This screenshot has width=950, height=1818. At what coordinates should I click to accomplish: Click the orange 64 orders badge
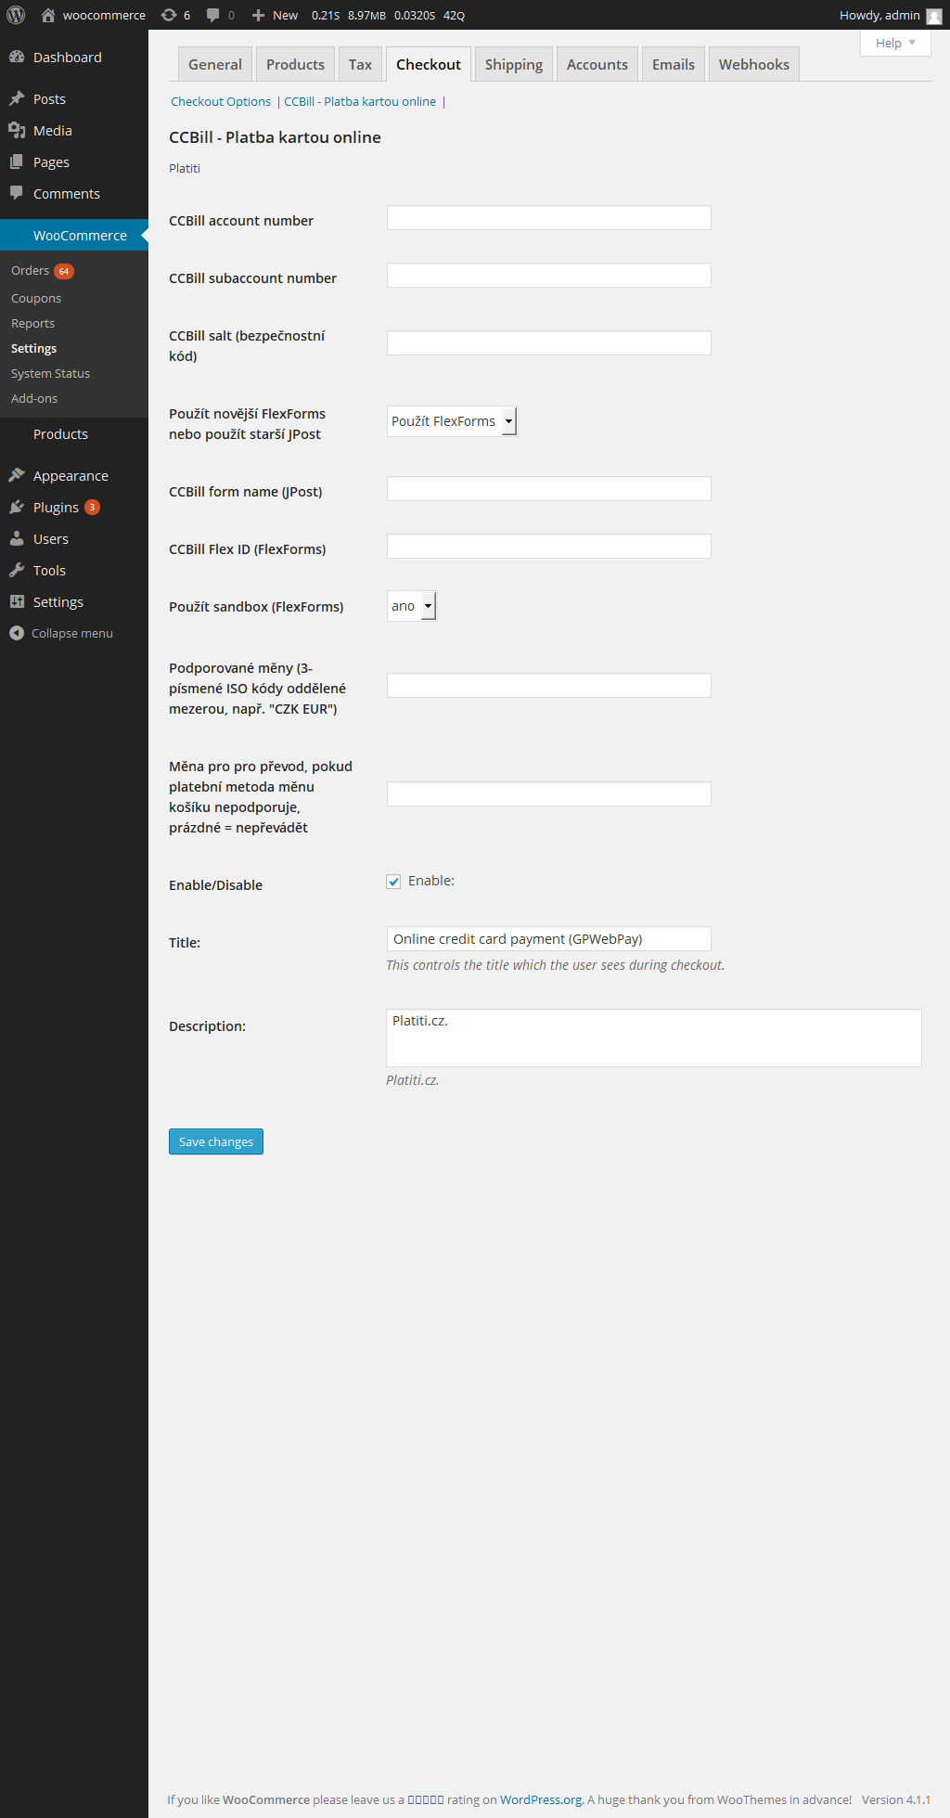pos(64,271)
